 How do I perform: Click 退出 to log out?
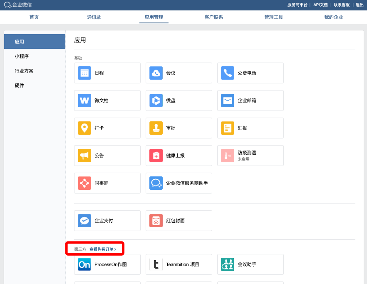click(x=360, y=5)
